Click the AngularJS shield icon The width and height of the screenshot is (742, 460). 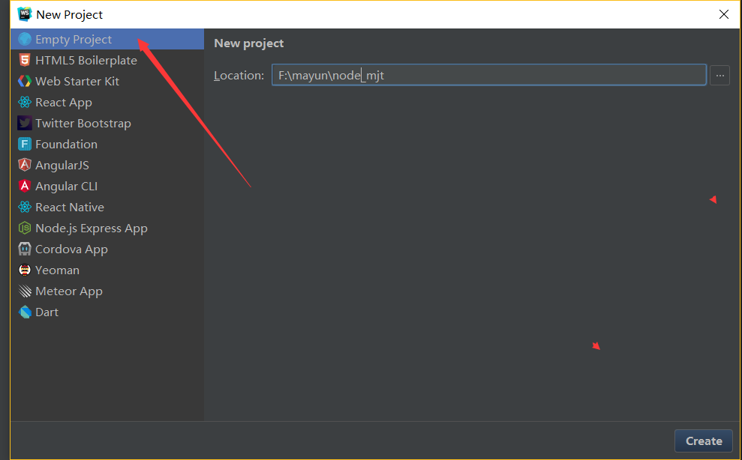click(x=25, y=166)
